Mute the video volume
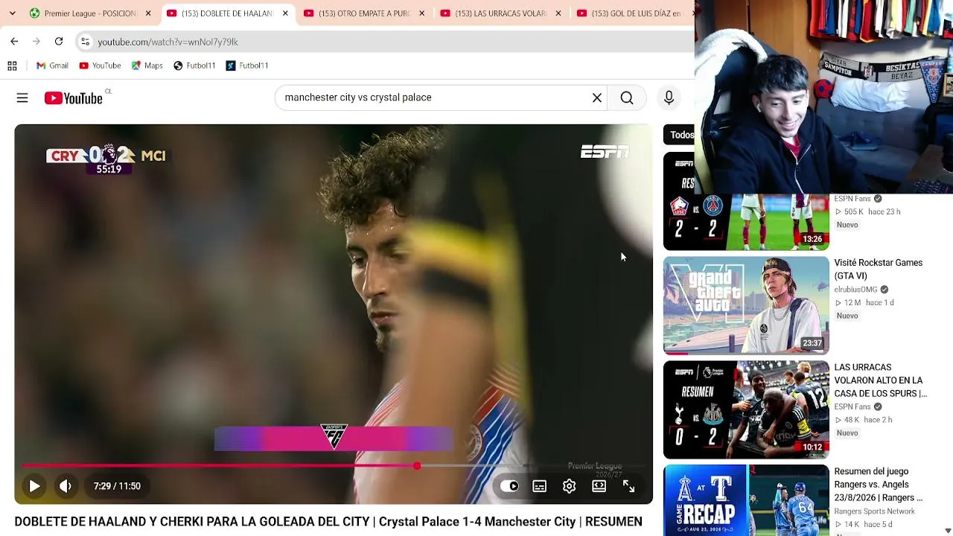This screenshot has height=536, width=953. tap(66, 486)
